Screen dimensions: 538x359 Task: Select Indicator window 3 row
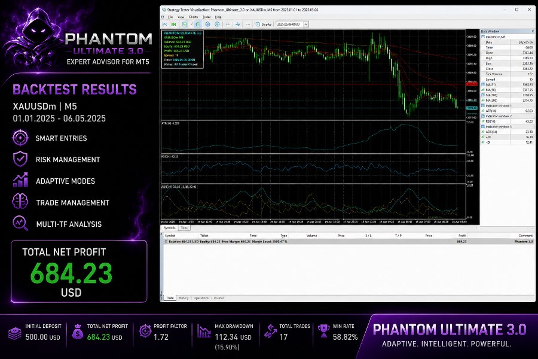pos(507,127)
